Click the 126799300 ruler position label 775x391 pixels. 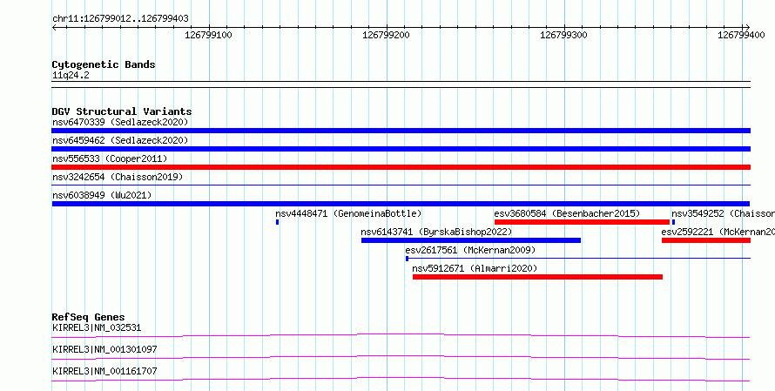(x=564, y=35)
